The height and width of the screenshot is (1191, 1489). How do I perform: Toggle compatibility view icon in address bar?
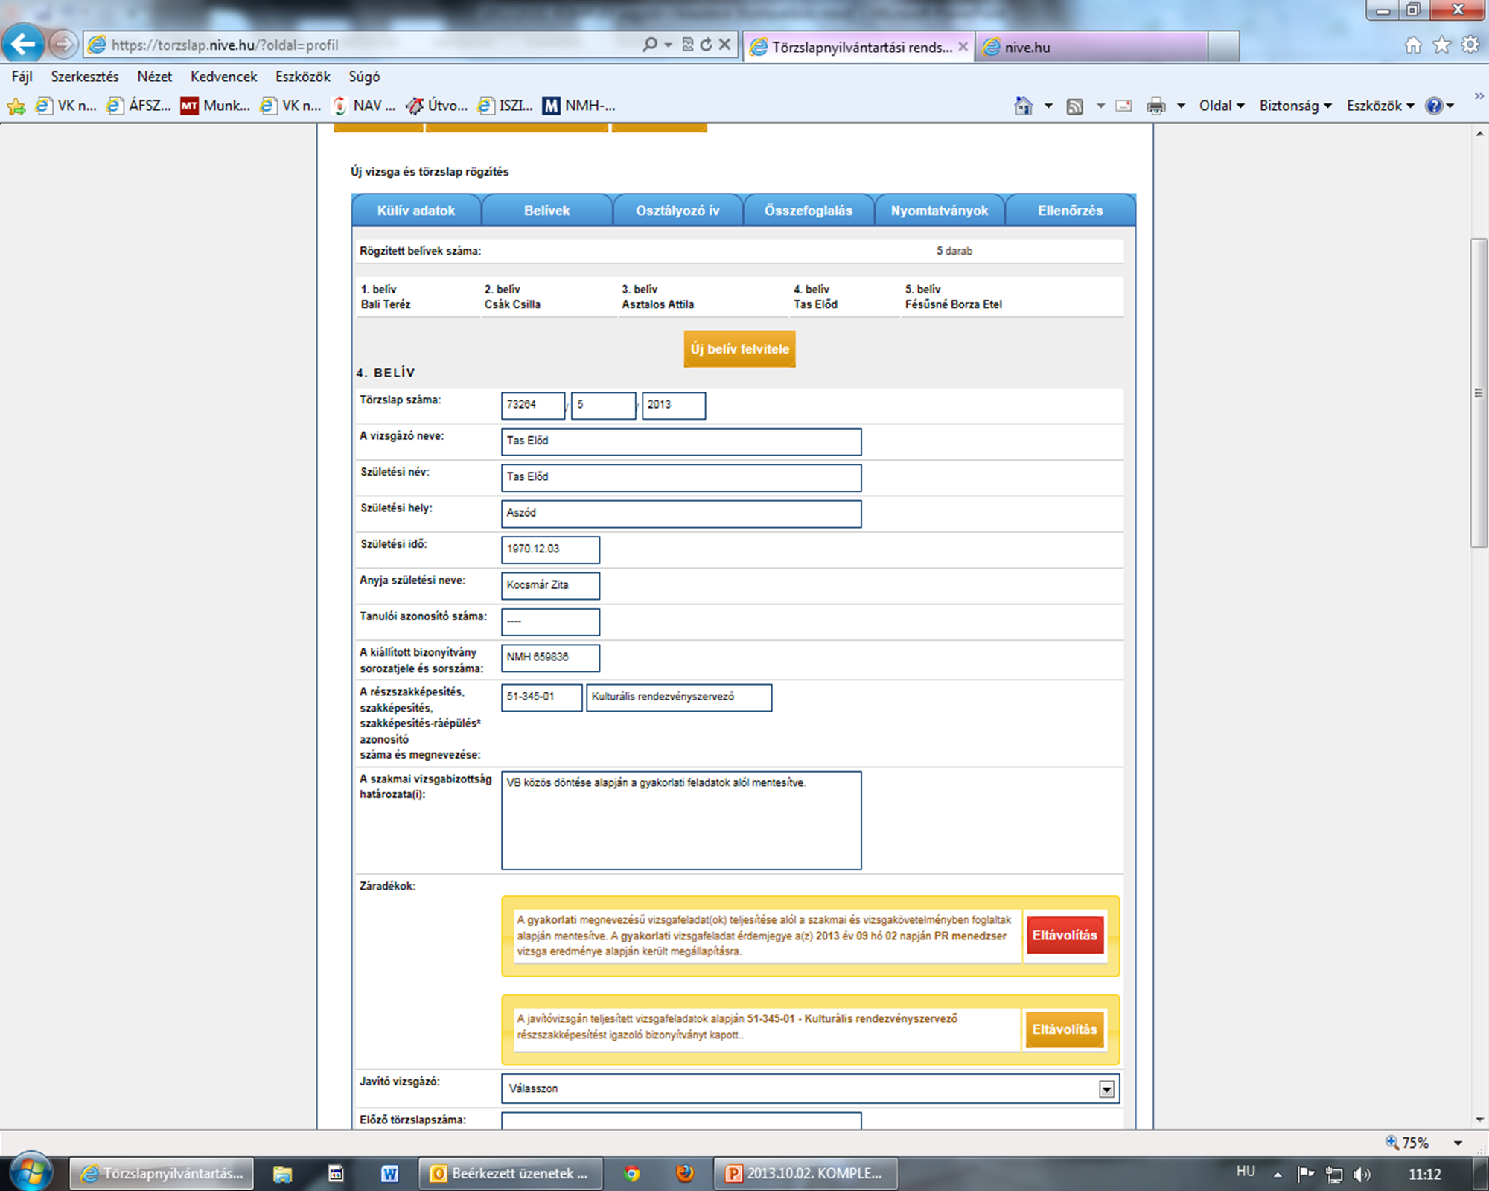688,45
